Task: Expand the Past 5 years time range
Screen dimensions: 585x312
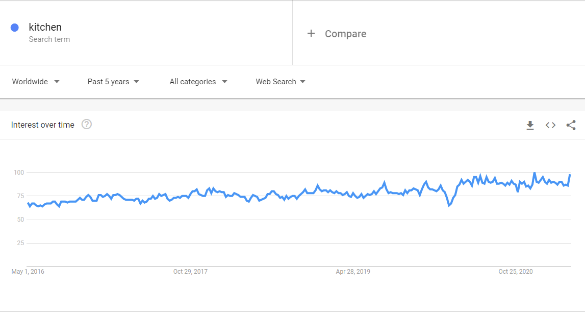Action: [x=113, y=82]
